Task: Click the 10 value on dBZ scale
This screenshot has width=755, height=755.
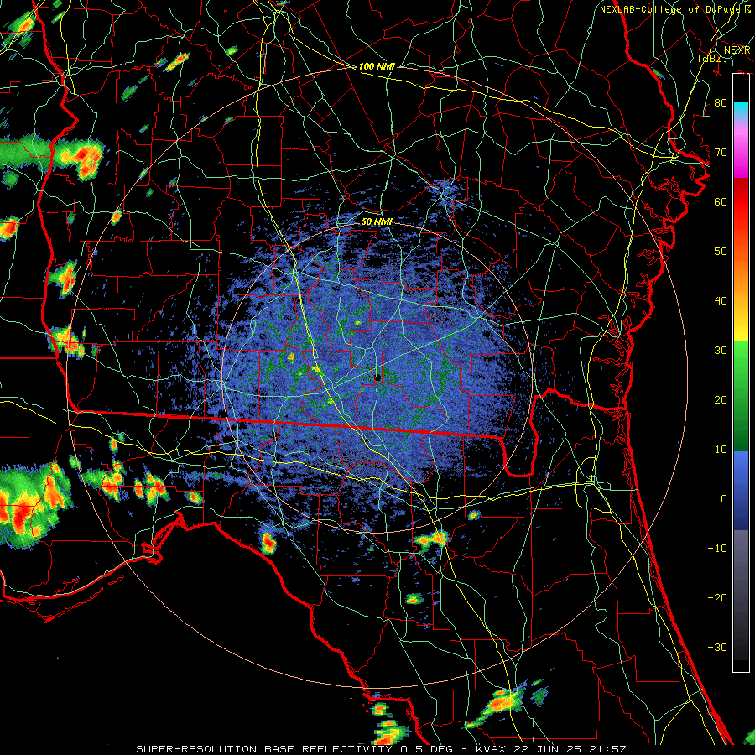Action: coord(721,450)
